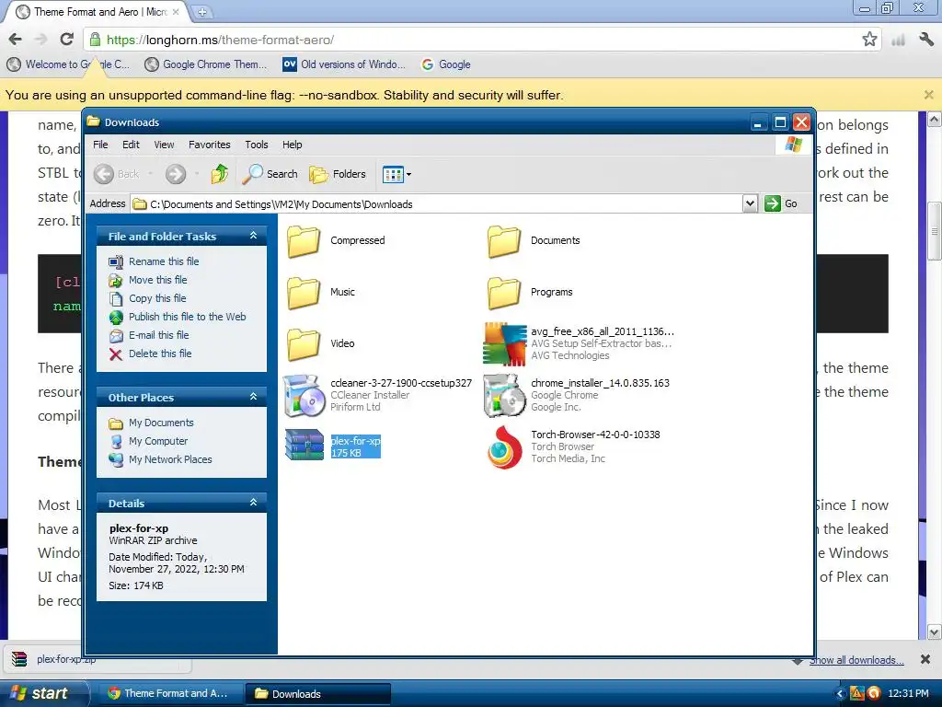
Task: Bookmark page with the star icon
Action: [x=869, y=40]
